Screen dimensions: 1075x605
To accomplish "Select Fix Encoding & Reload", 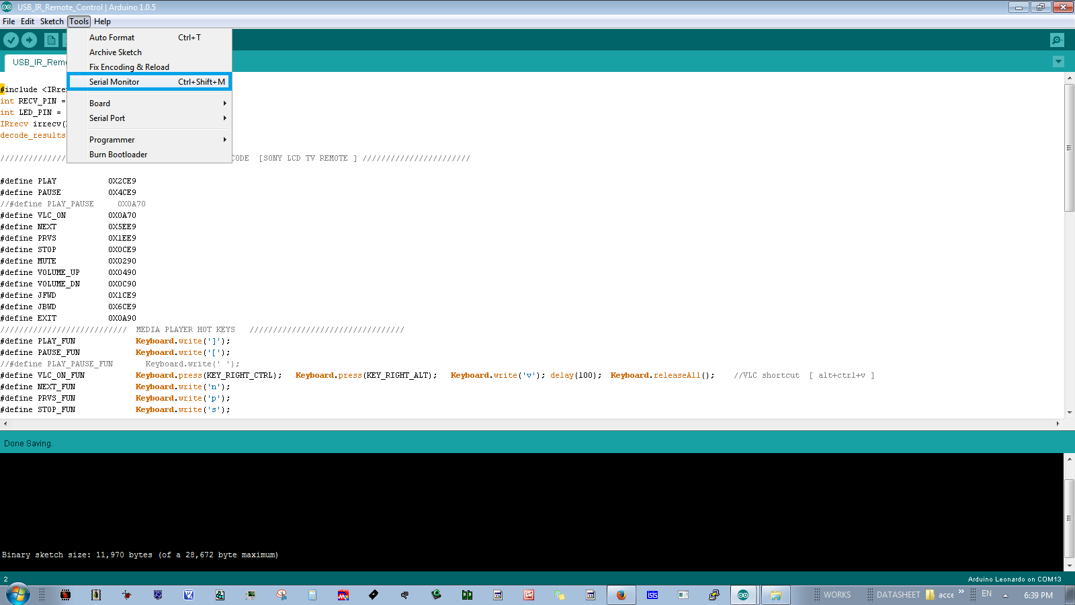I will tap(149, 67).
